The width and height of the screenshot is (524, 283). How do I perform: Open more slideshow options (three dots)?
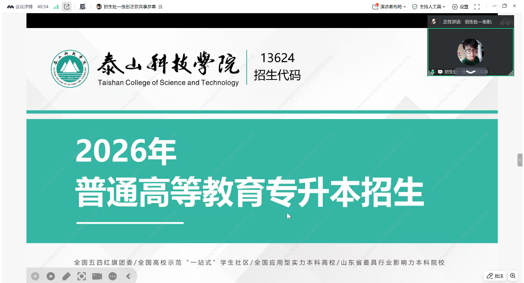(x=112, y=276)
